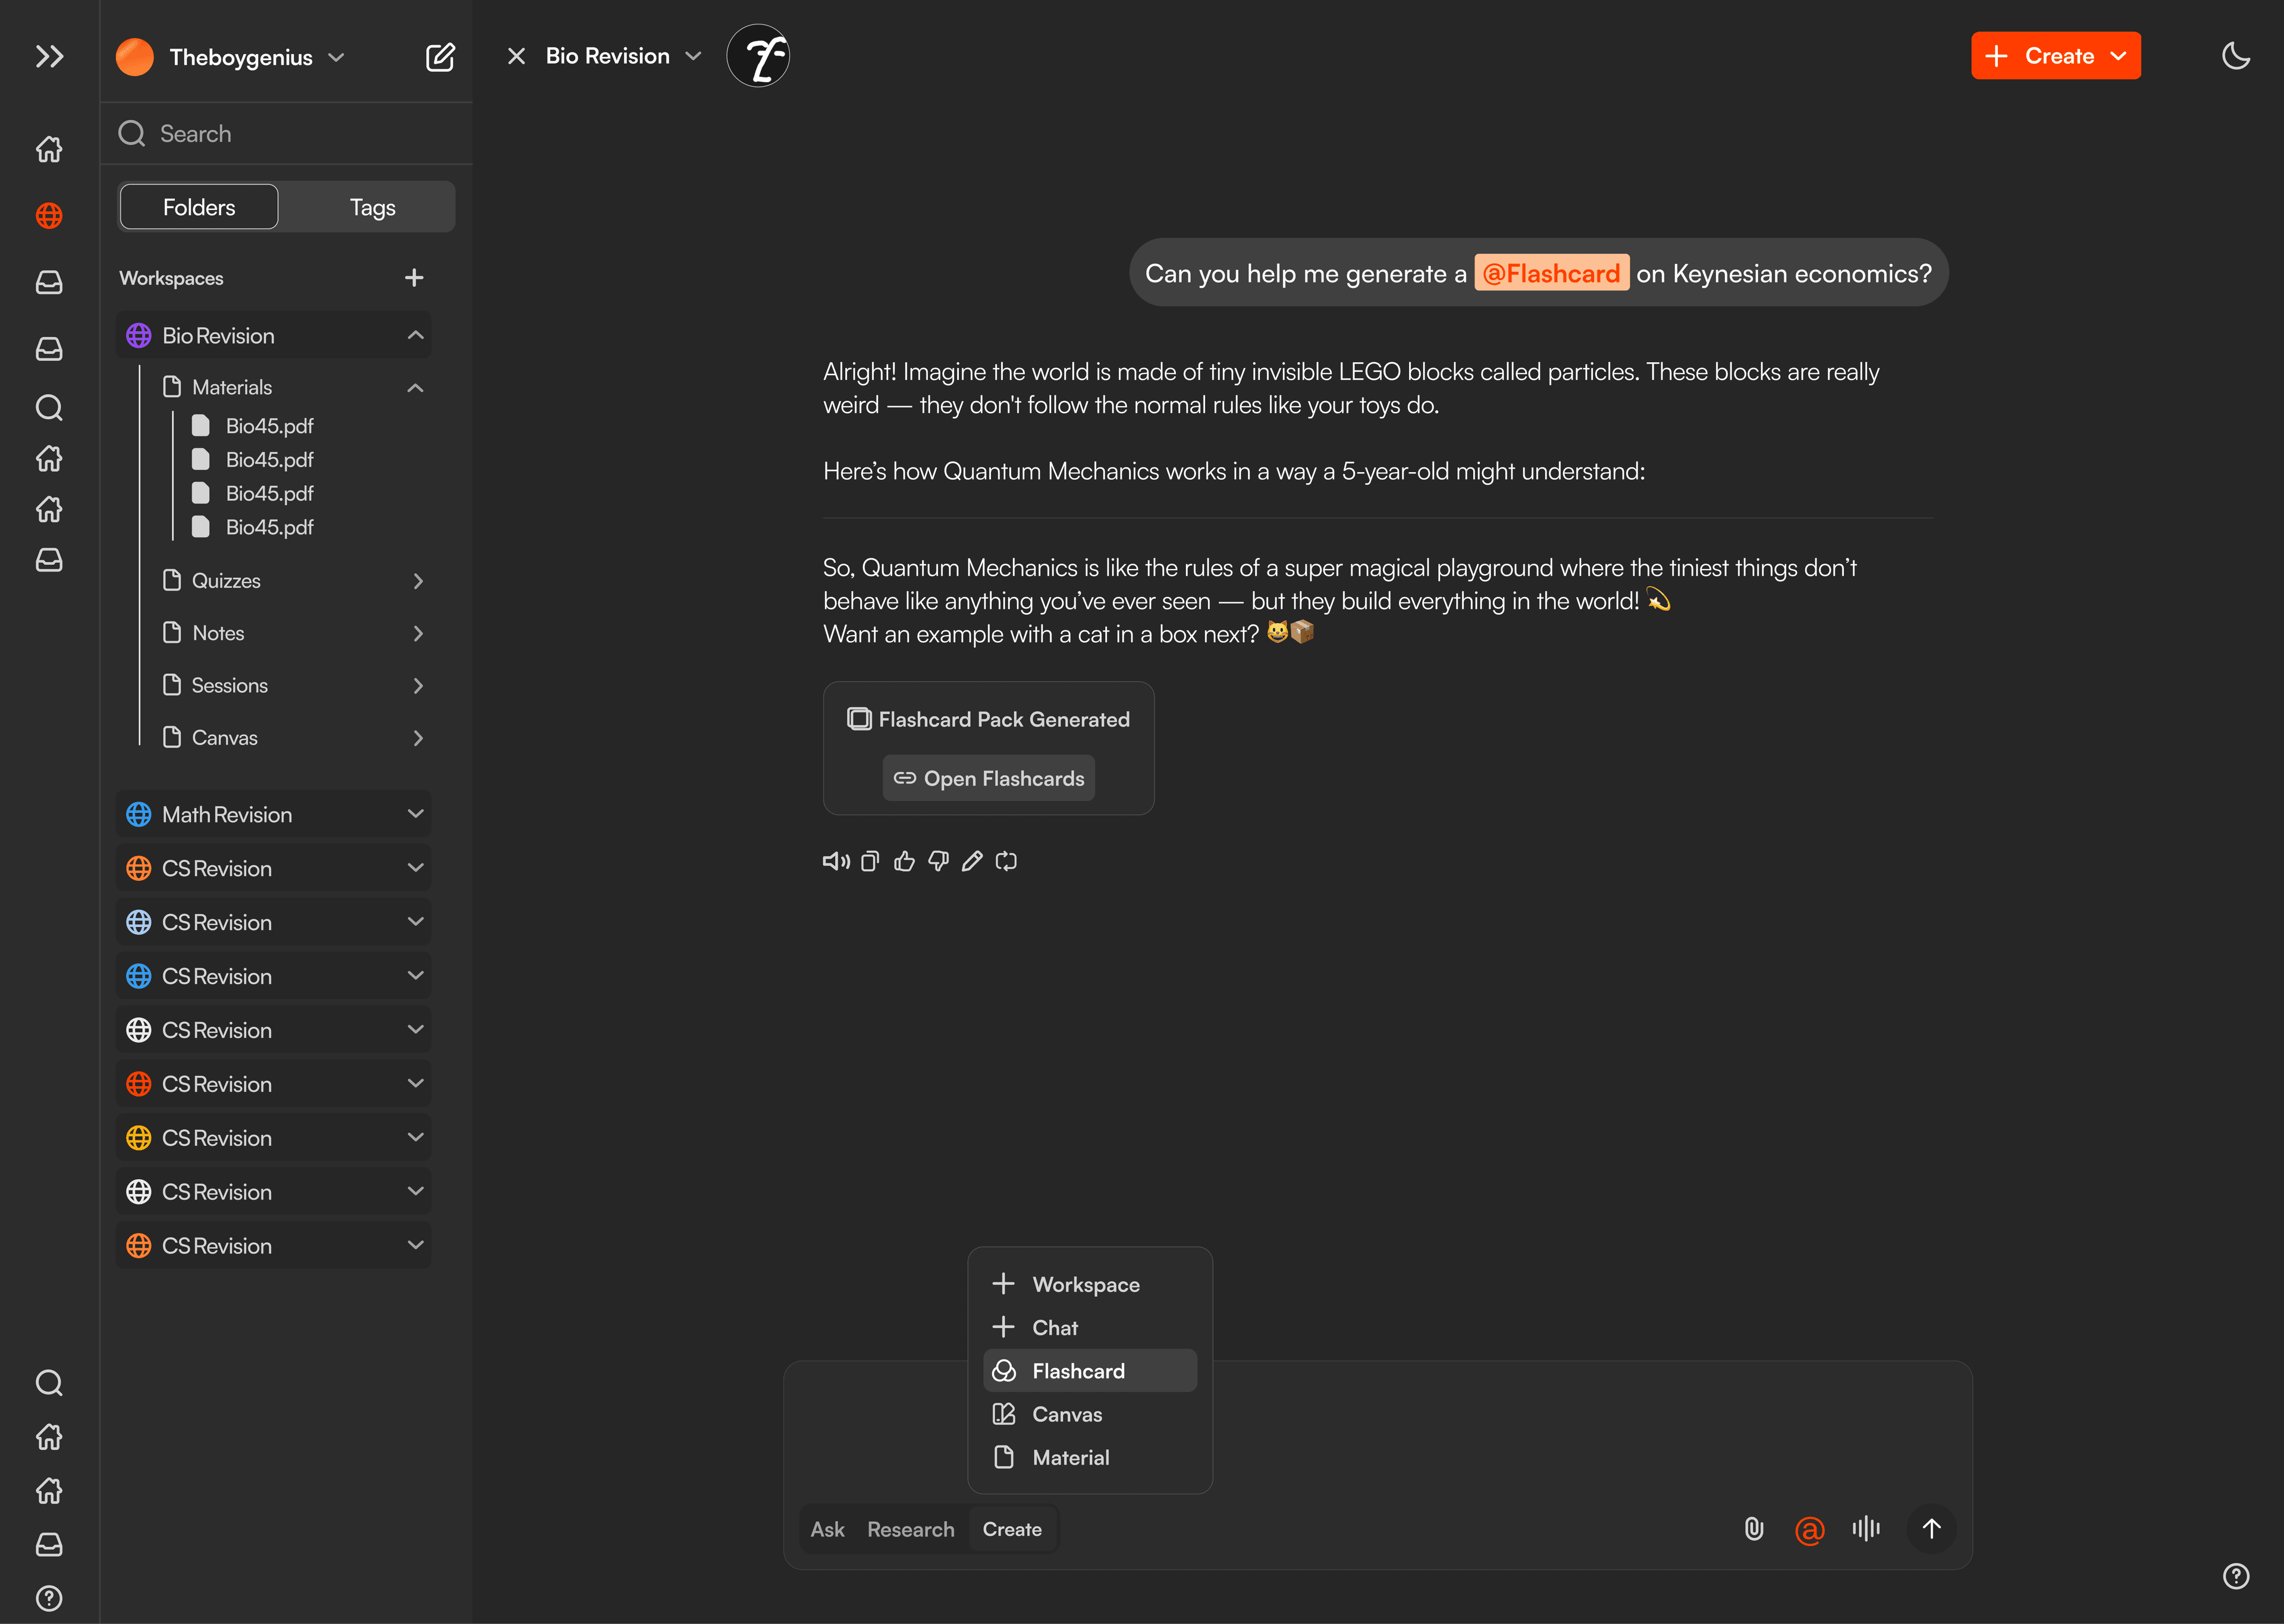The height and width of the screenshot is (1624, 2284).
Task: Click the Open Flashcards button
Action: pos(988,778)
